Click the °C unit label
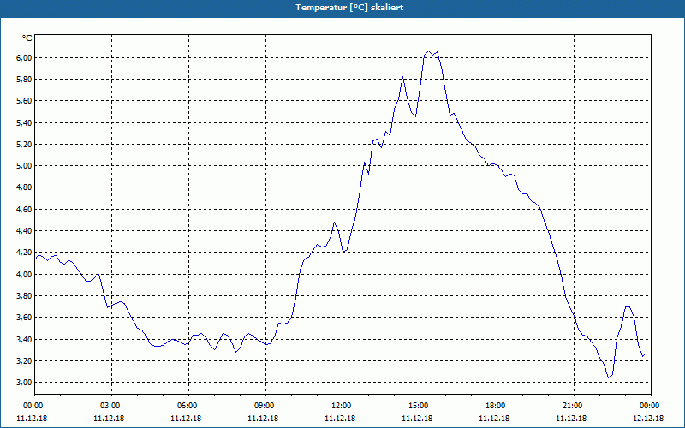Viewport: 685px width, 428px height. (x=27, y=39)
